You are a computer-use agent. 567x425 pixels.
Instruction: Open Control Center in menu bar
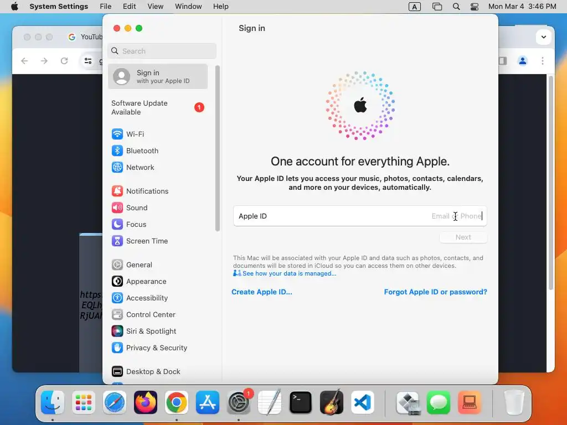coord(475,7)
